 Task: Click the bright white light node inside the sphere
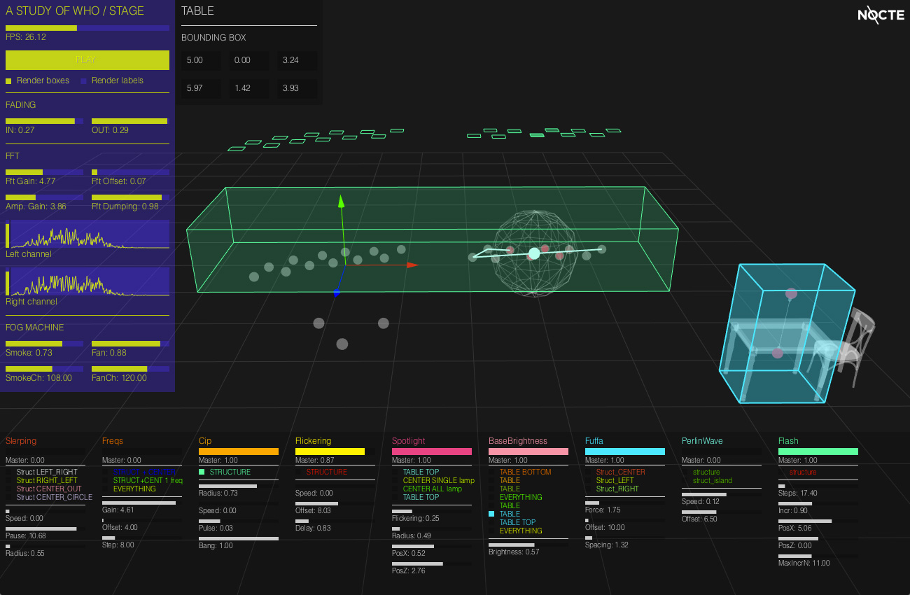[534, 253]
